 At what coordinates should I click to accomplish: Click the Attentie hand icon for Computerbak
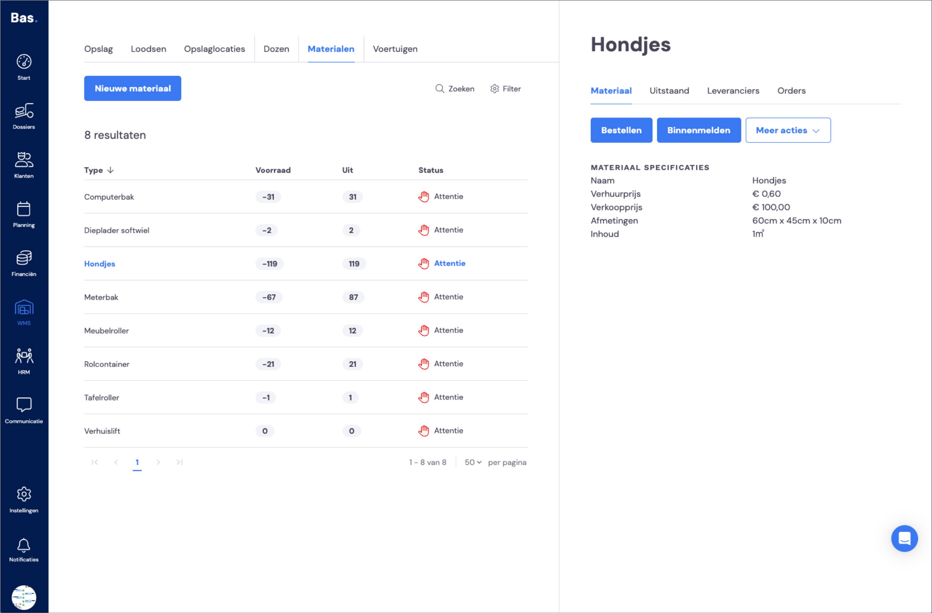[423, 197]
